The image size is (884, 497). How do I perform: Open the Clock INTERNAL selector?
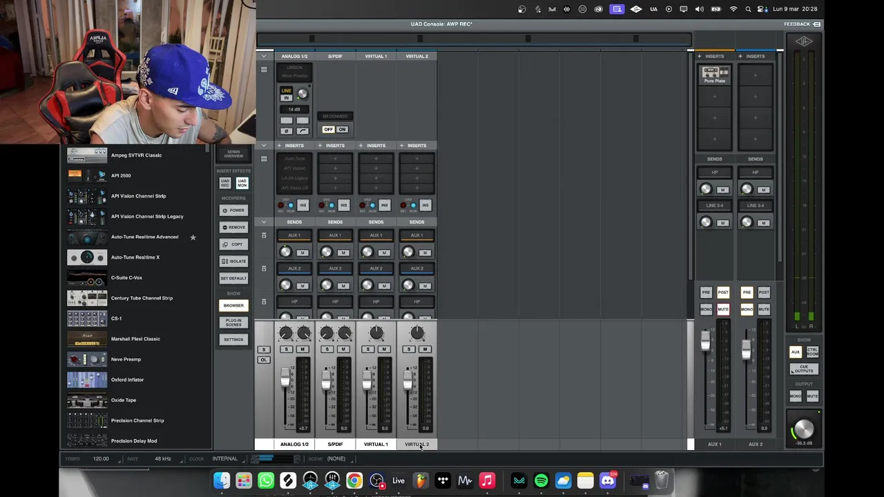225,459
